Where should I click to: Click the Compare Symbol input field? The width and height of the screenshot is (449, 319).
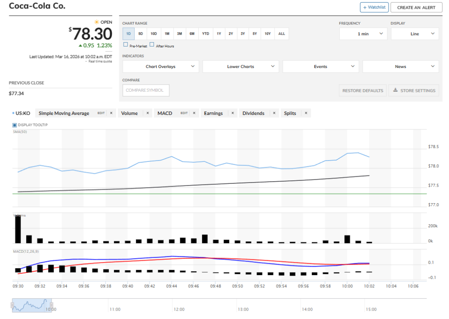(146, 90)
